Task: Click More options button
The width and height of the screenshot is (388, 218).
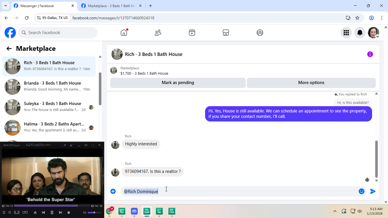Action: 311,83
